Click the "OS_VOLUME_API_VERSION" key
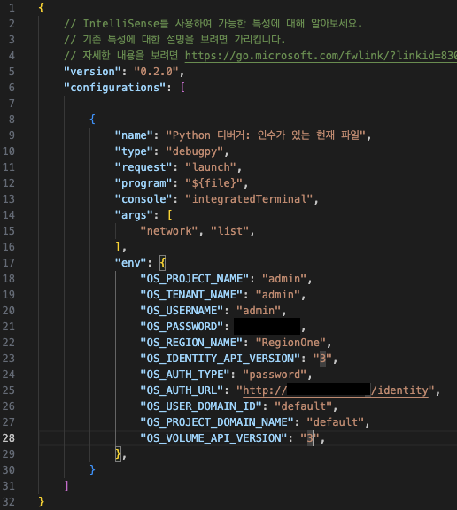 pyautogui.click(x=213, y=438)
